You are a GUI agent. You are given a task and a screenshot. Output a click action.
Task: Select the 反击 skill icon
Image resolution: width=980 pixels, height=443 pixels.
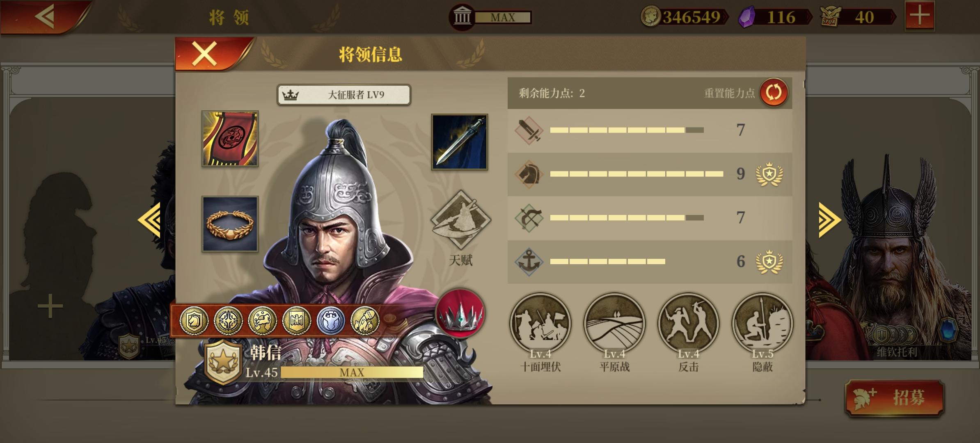point(688,323)
